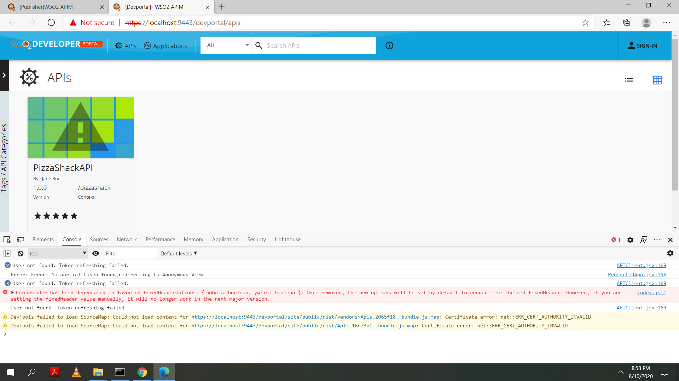Image resolution: width=679 pixels, height=381 pixels.
Task: Open the info icon next to search
Action: 389,45
